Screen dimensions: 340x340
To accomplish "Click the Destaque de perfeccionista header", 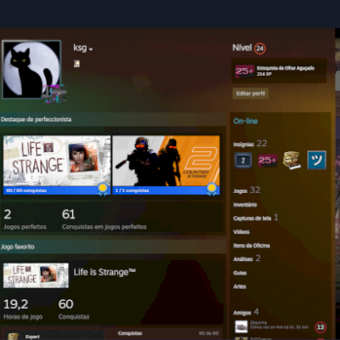I will tap(36, 119).
